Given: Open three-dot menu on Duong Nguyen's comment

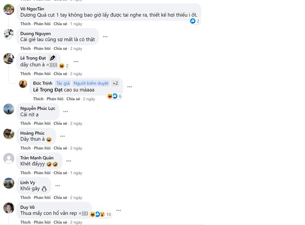Looking at the screenshot, I should pos(105,37).
